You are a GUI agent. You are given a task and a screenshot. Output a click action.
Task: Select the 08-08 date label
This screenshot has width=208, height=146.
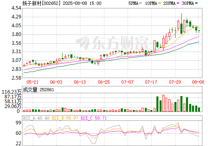(198, 82)
